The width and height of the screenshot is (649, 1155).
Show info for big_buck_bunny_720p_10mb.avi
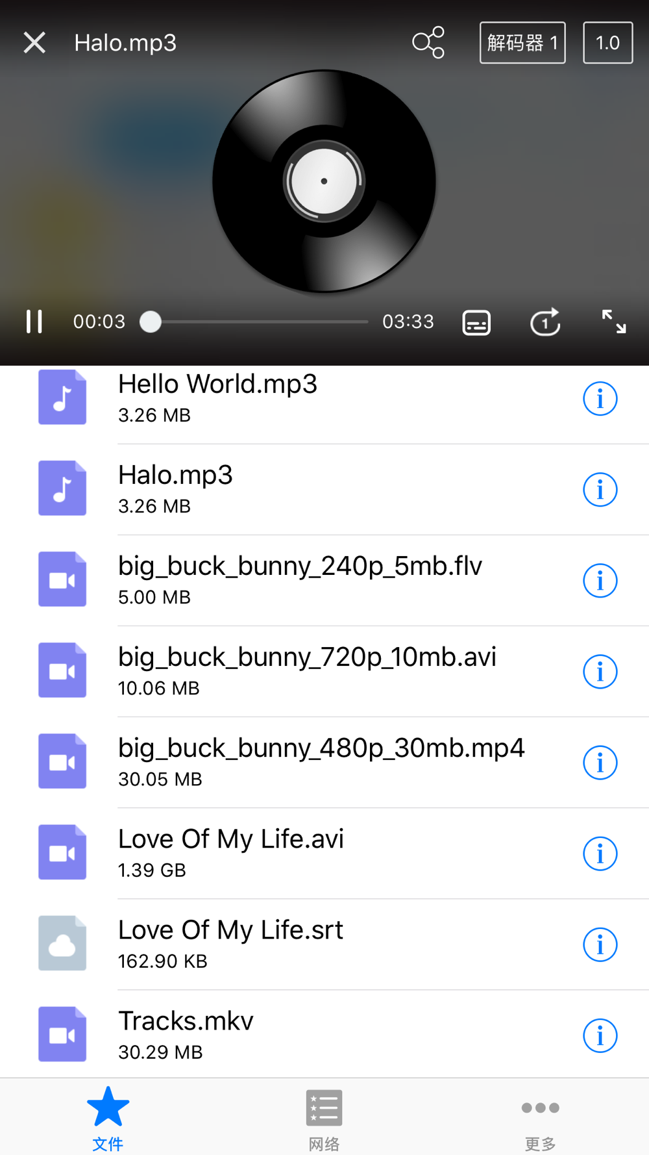pyautogui.click(x=600, y=671)
